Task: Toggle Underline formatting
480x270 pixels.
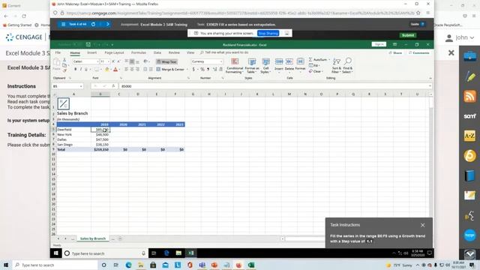Action: [x=86, y=70]
